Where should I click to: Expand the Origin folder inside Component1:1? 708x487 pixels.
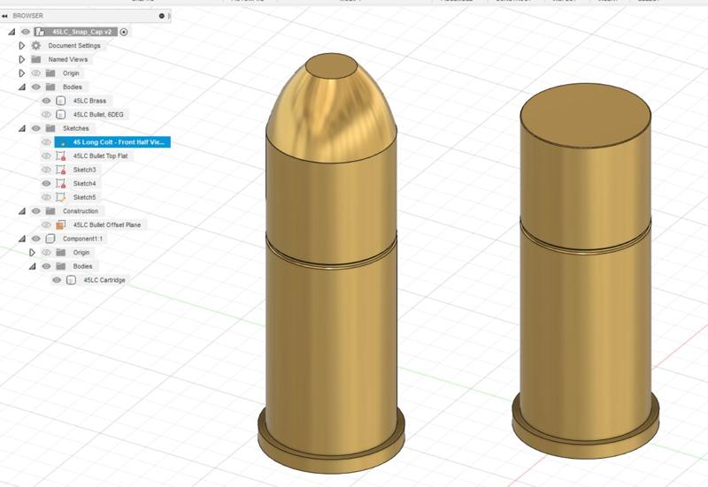32,253
